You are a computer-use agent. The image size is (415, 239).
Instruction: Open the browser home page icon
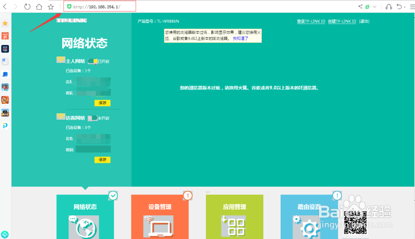click(39, 7)
